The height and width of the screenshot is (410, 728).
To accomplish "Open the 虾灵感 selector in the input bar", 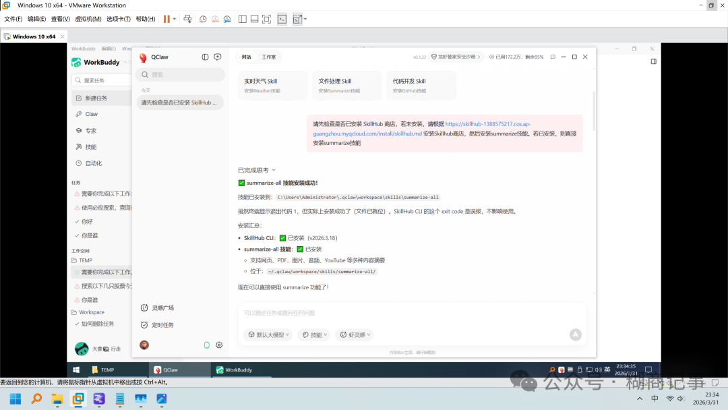I will click(x=354, y=334).
